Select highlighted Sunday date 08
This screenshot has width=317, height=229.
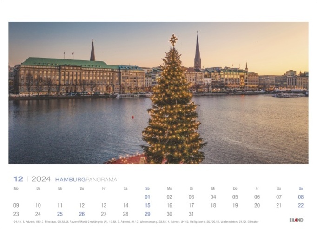click(x=301, y=197)
